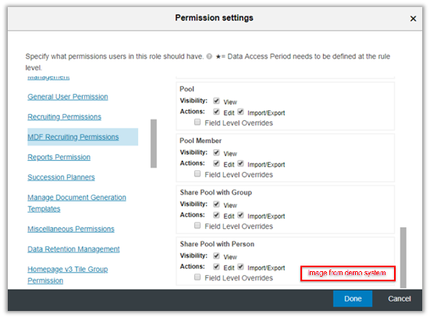This screenshot has width=430, height=318.
Task: Click the help icon after permissions description
Action: click(209, 56)
